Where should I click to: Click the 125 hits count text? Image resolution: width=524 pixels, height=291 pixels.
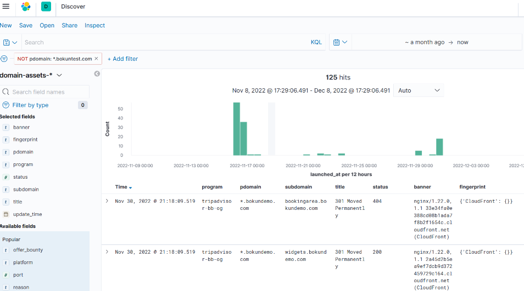pos(338,77)
